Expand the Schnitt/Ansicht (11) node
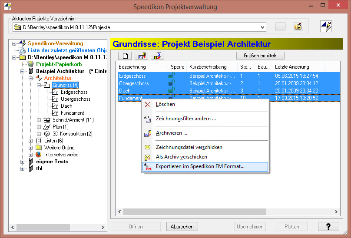 tap(39, 120)
